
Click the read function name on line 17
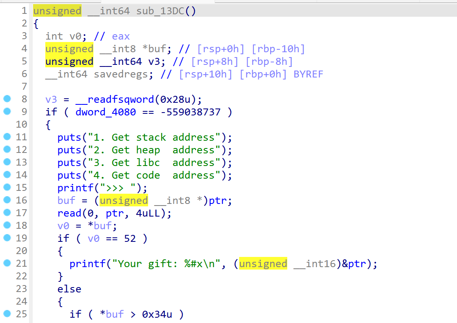69,213
